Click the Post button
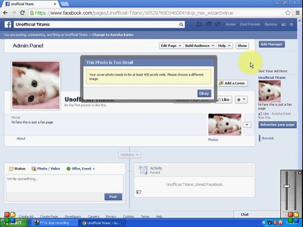Image resolution: width=303 pixels, height=227 pixels. 113,197
